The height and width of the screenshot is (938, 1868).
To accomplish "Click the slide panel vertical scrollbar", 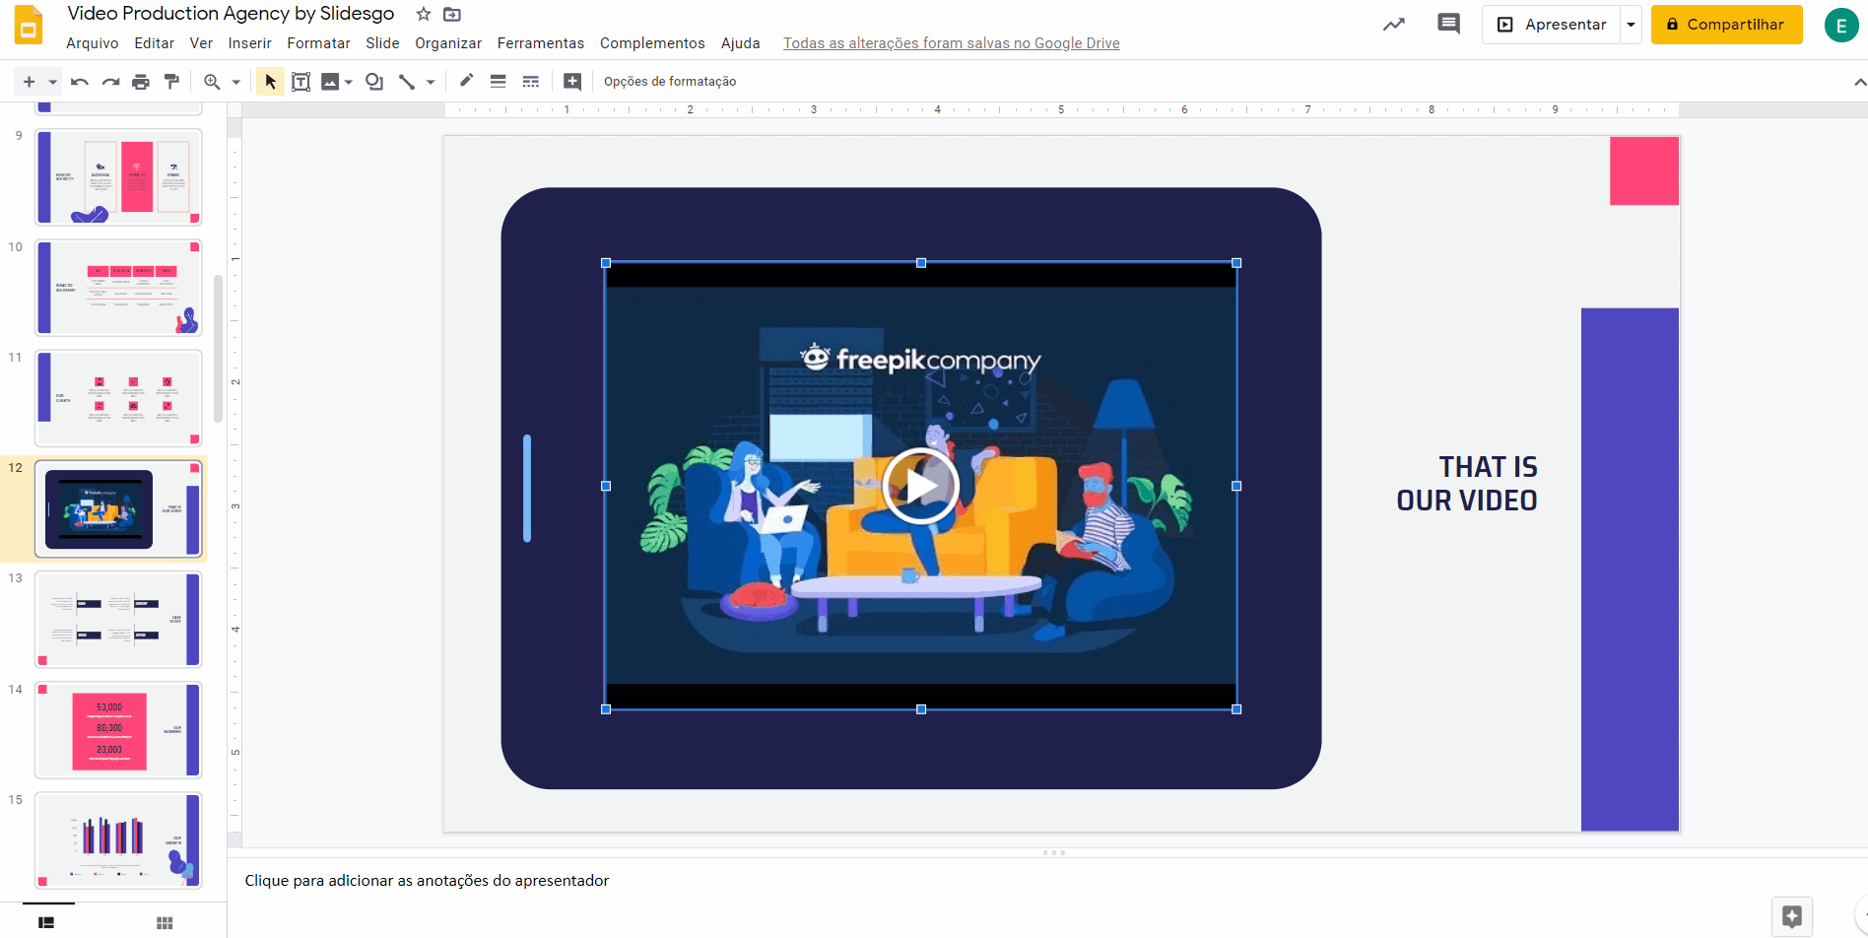I will 218,349.
